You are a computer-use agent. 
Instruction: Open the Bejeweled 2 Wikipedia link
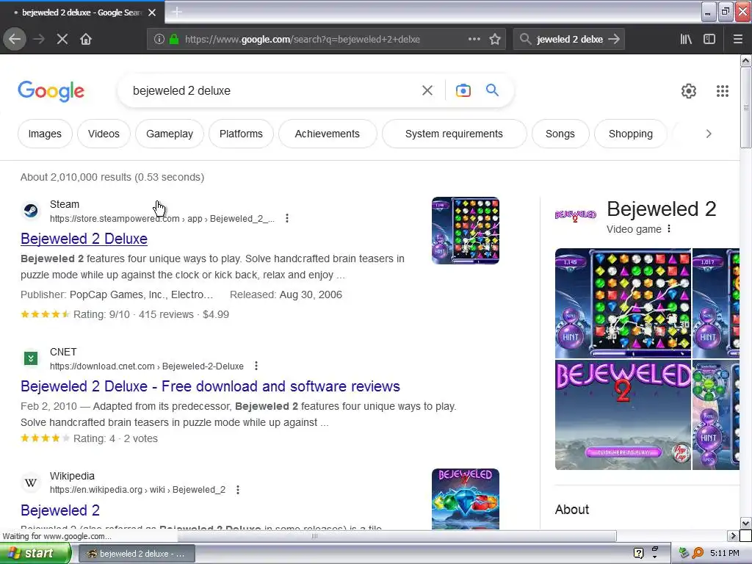60,510
